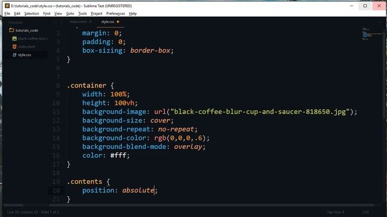This screenshot has width=387, height=217.
Task: Click the .container selector text
Action: click(x=86, y=86)
